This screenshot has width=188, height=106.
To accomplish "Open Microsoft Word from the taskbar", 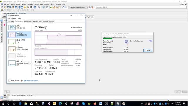I will tap(100, 104).
